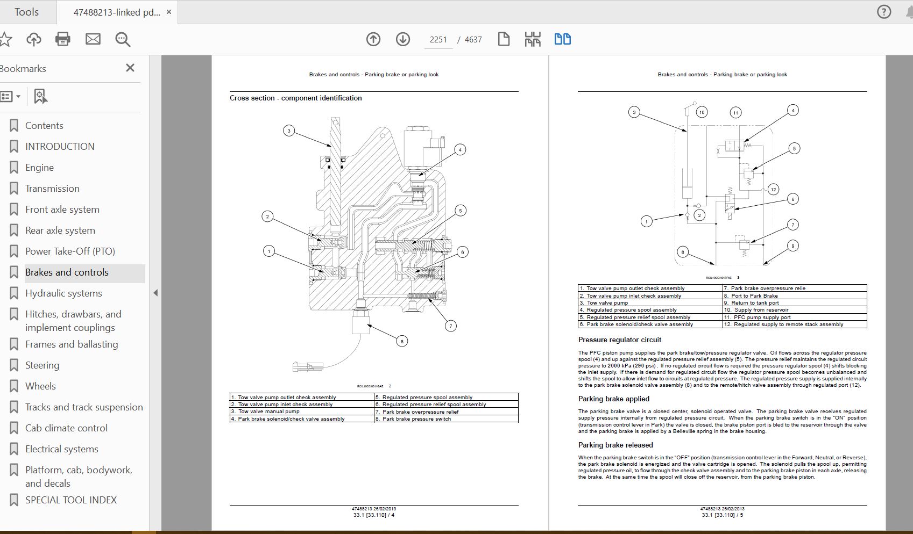Select the Transmission bookmark
Image resolution: width=913 pixels, height=534 pixels.
(52, 189)
